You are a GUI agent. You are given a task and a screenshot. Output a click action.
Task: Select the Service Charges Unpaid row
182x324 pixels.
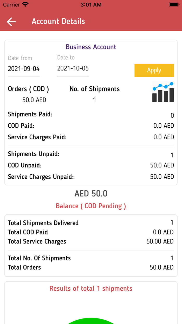(91, 177)
